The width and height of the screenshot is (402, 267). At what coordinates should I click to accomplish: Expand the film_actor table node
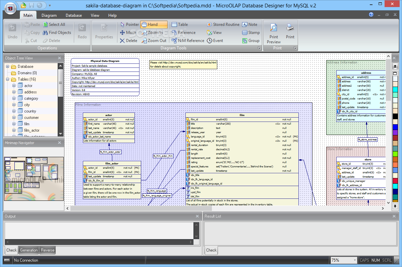point(14,130)
